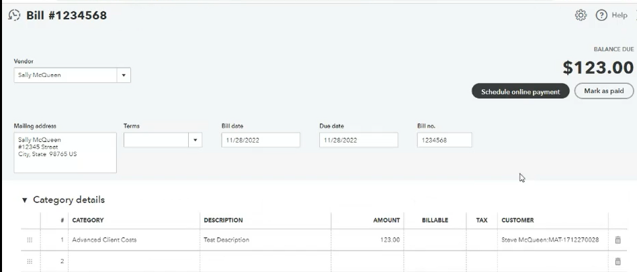The width and height of the screenshot is (637, 272).
Task: Click the Due date field
Action: [x=358, y=140]
